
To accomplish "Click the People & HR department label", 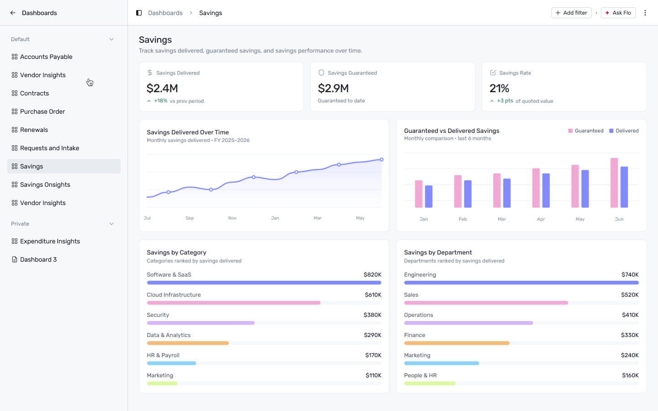I will (x=420, y=375).
